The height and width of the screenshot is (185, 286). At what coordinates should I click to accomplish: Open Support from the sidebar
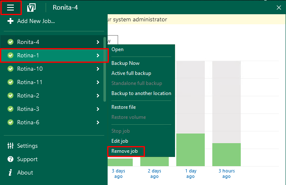(x=27, y=159)
